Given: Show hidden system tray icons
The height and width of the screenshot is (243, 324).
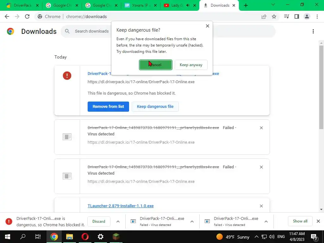Looking at the screenshot, I should [256, 237].
